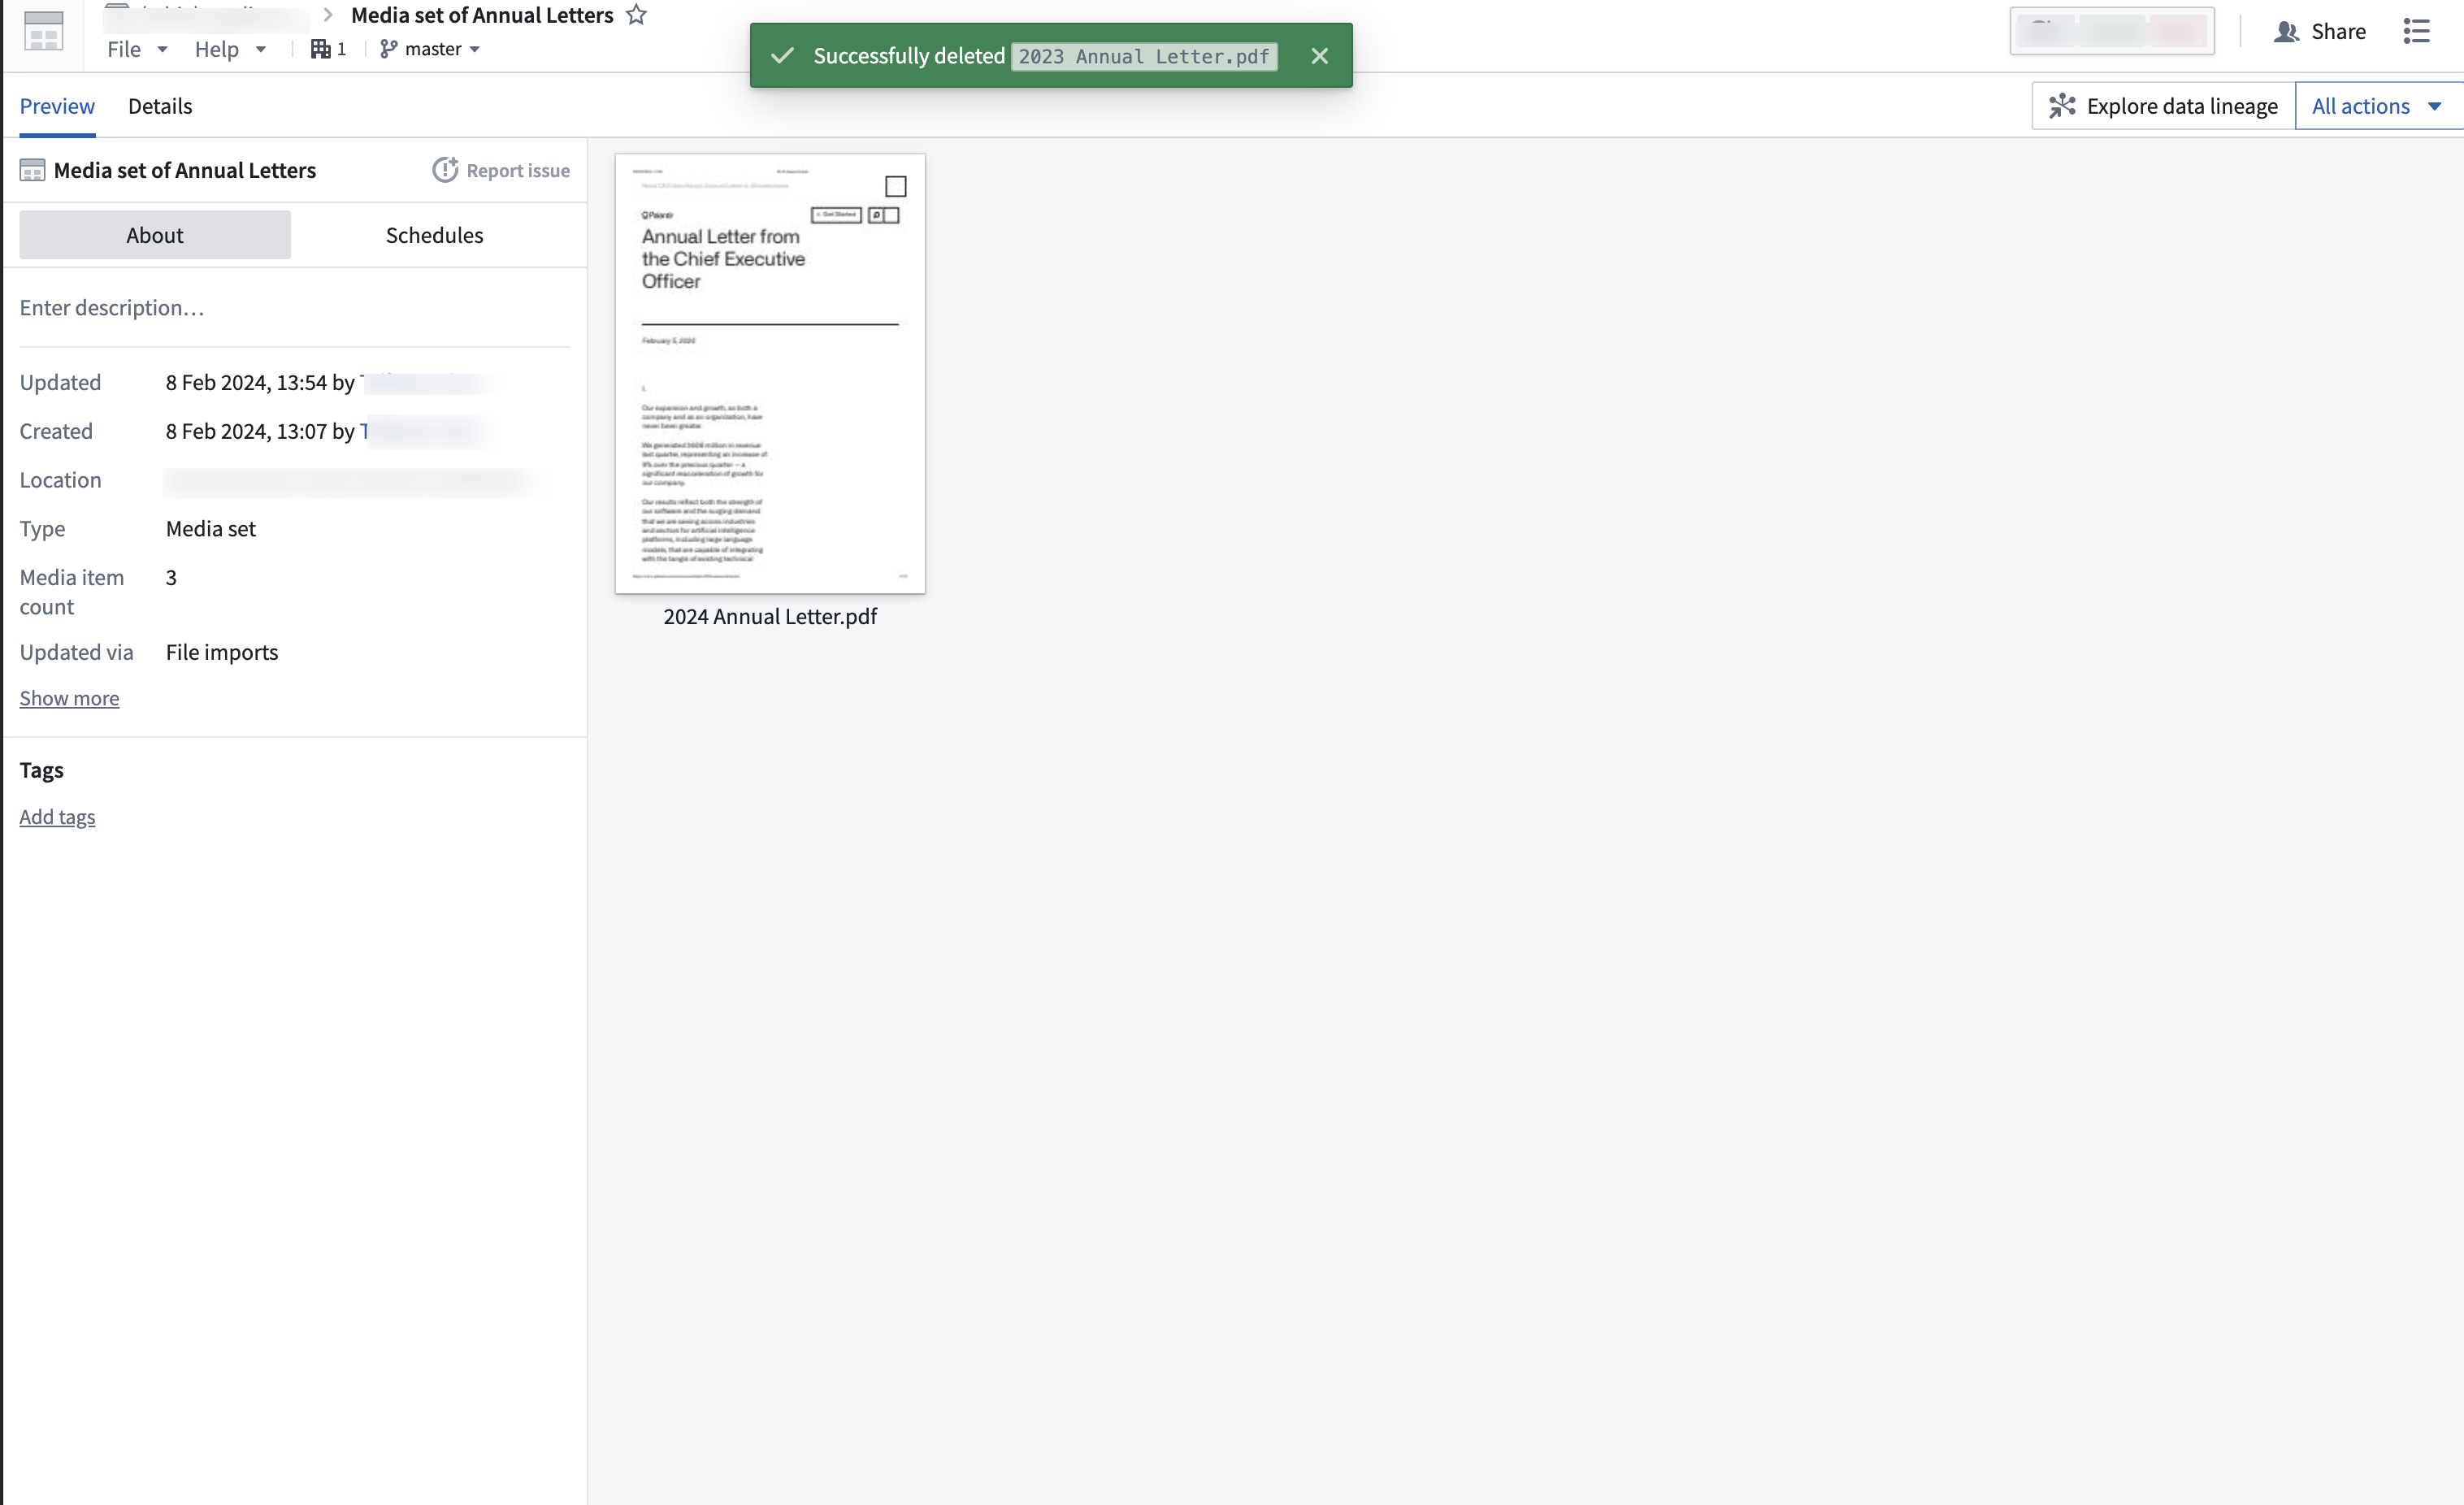
Task: Click the Report issue icon
Action: coord(446,170)
